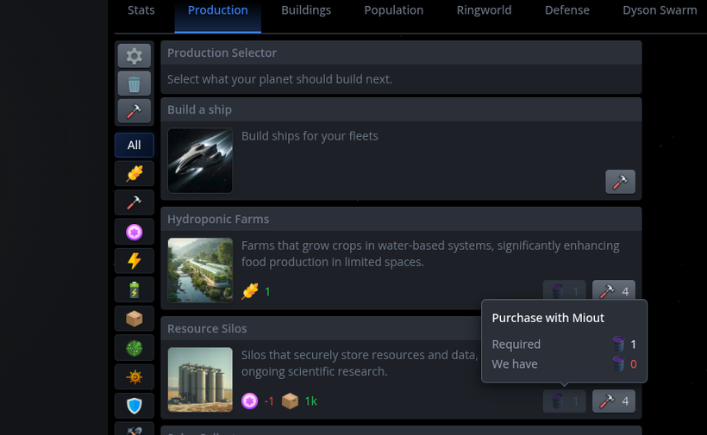The width and height of the screenshot is (707, 435).
Task: Build Hydroponic Farms with hammer cost 4
Action: 614,291
